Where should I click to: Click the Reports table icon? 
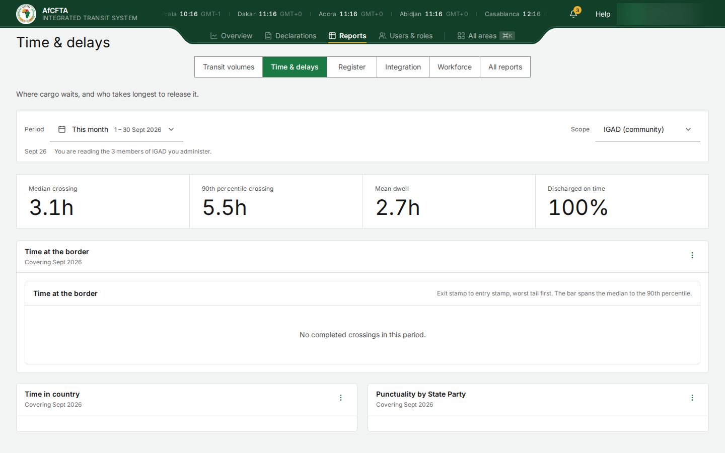[x=332, y=36]
